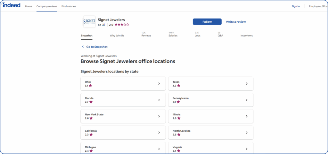
Task: Click the Go to Snapshot link
Action: pyautogui.click(x=97, y=47)
